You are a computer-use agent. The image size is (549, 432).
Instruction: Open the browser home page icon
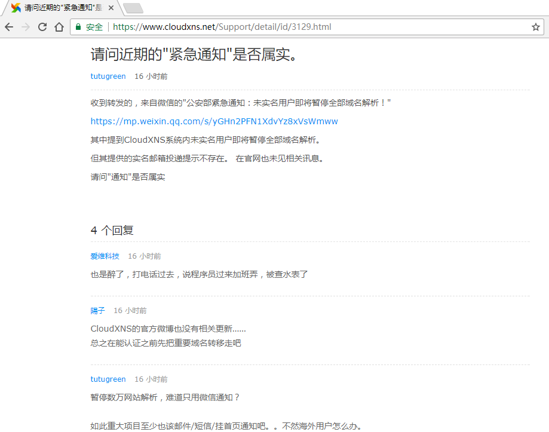59,27
